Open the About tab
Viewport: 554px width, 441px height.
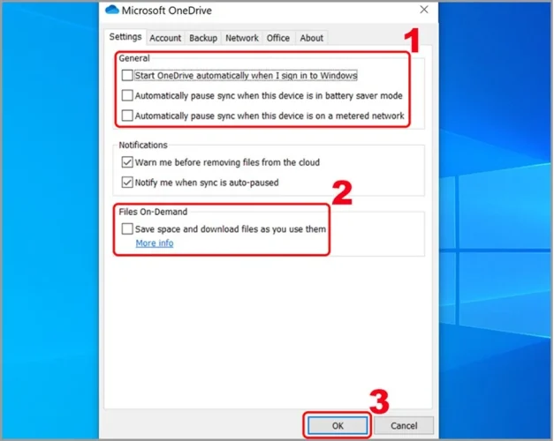tap(311, 38)
